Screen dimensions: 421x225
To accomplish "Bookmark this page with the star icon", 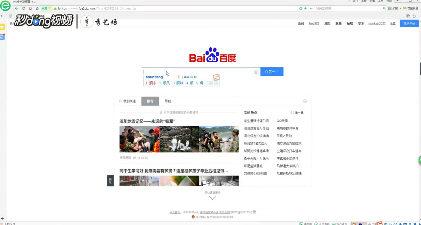I will (37, 8).
